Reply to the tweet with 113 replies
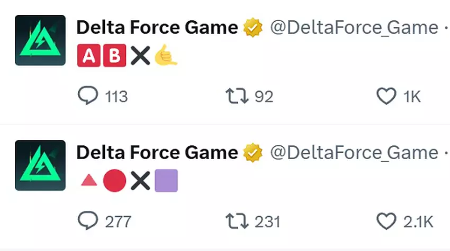The width and height of the screenshot is (450, 251). [88, 97]
